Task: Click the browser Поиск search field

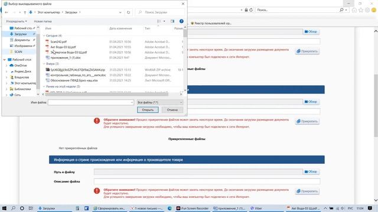Action: [297, 10]
